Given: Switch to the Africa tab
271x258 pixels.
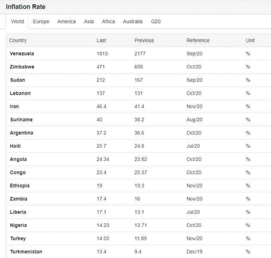Looking at the screenshot, I should tap(108, 21).
